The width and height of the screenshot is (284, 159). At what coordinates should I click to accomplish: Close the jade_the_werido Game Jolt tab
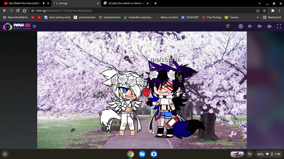[x=147, y=3]
